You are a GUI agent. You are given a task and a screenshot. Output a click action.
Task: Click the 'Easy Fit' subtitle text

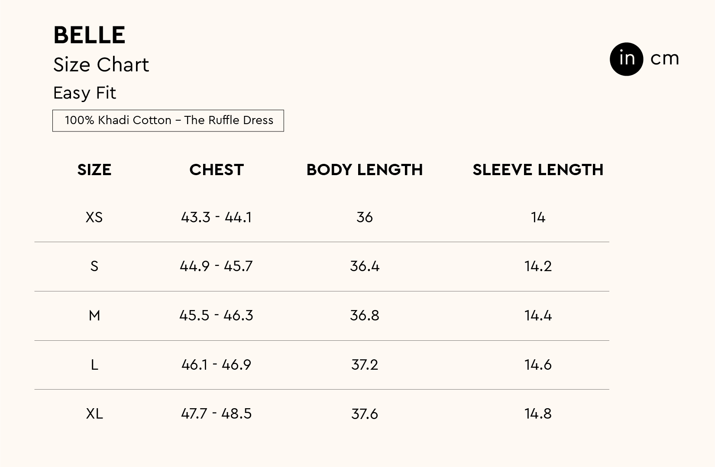click(84, 93)
